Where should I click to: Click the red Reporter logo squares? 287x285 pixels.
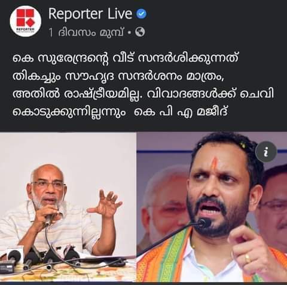coord(25,18)
